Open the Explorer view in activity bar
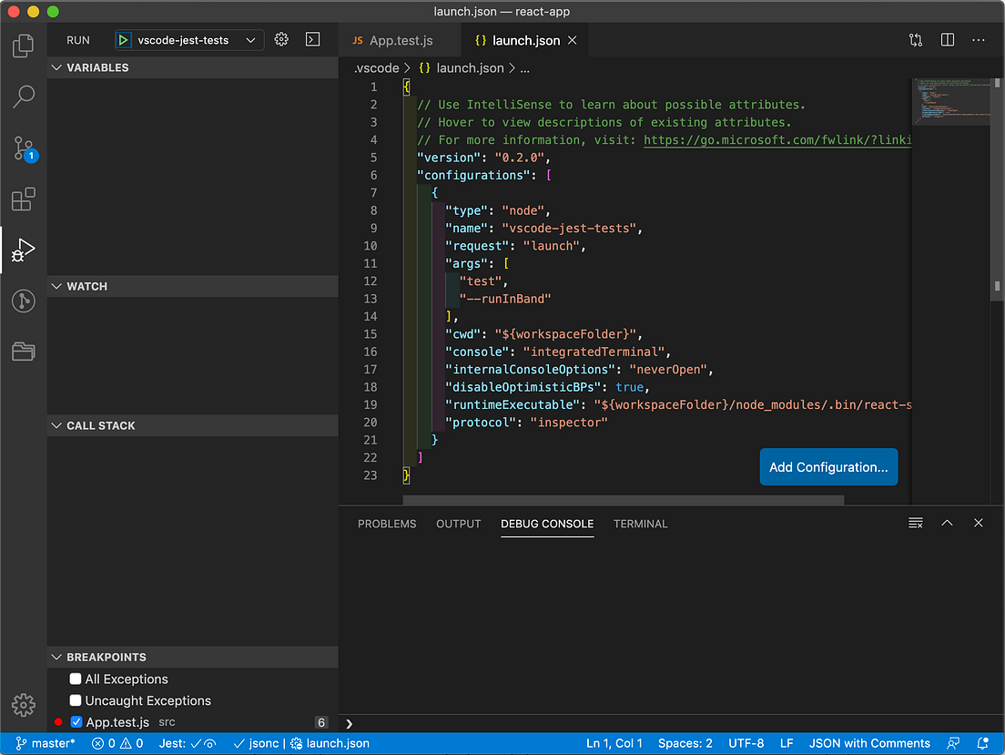1005x755 pixels. pyautogui.click(x=23, y=46)
